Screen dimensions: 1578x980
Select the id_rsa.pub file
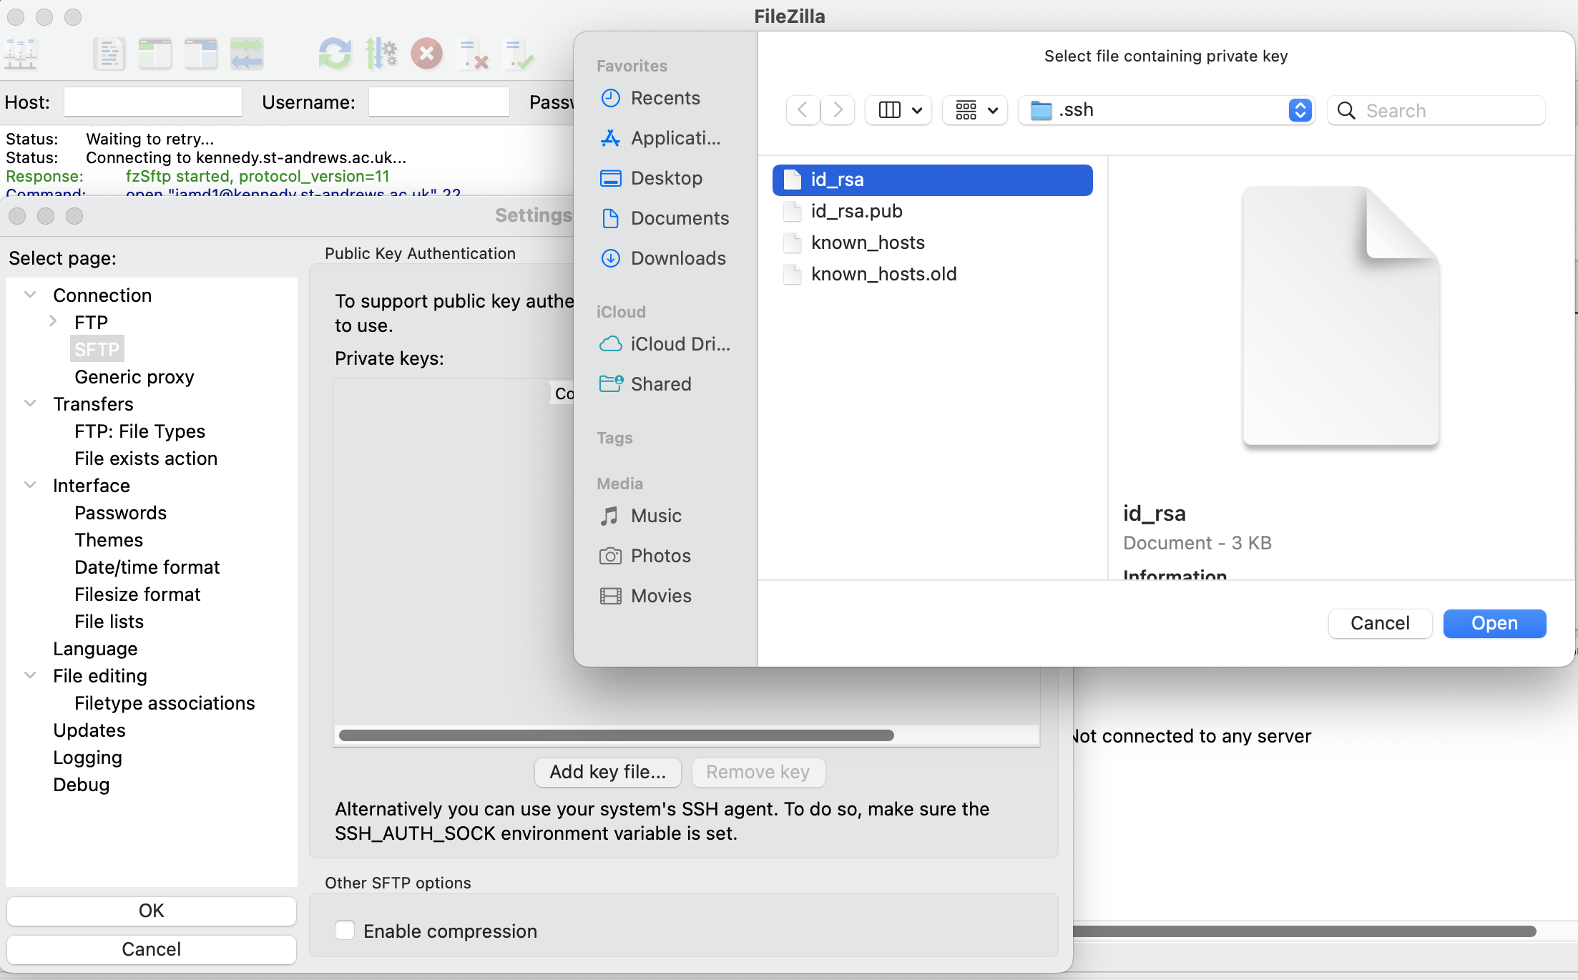click(932, 211)
